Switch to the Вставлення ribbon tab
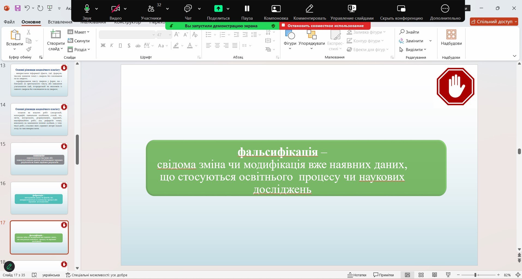Image resolution: width=522 pixels, height=279 pixels. click(60, 22)
